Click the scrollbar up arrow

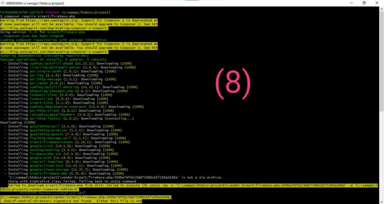[382, 9]
